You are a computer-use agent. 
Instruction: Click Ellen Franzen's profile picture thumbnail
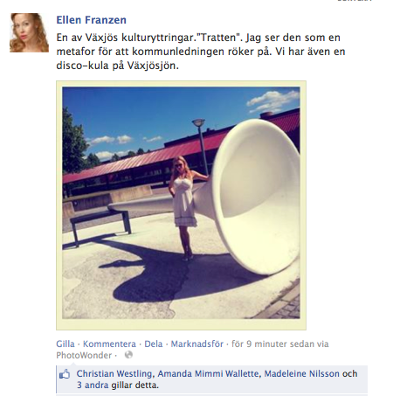tap(29, 32)
